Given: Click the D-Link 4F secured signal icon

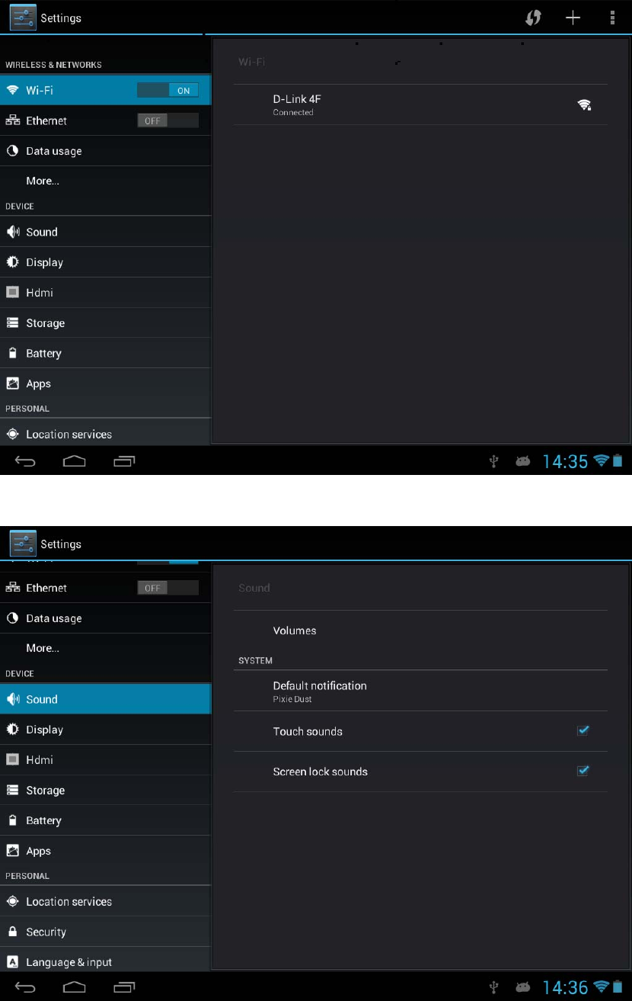Looking at the screenshot, I should [584, 104].
